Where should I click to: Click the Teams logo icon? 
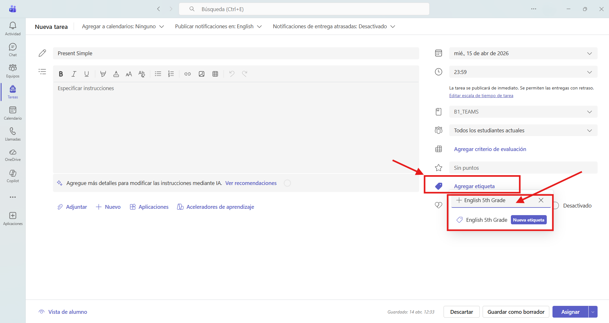13,9
